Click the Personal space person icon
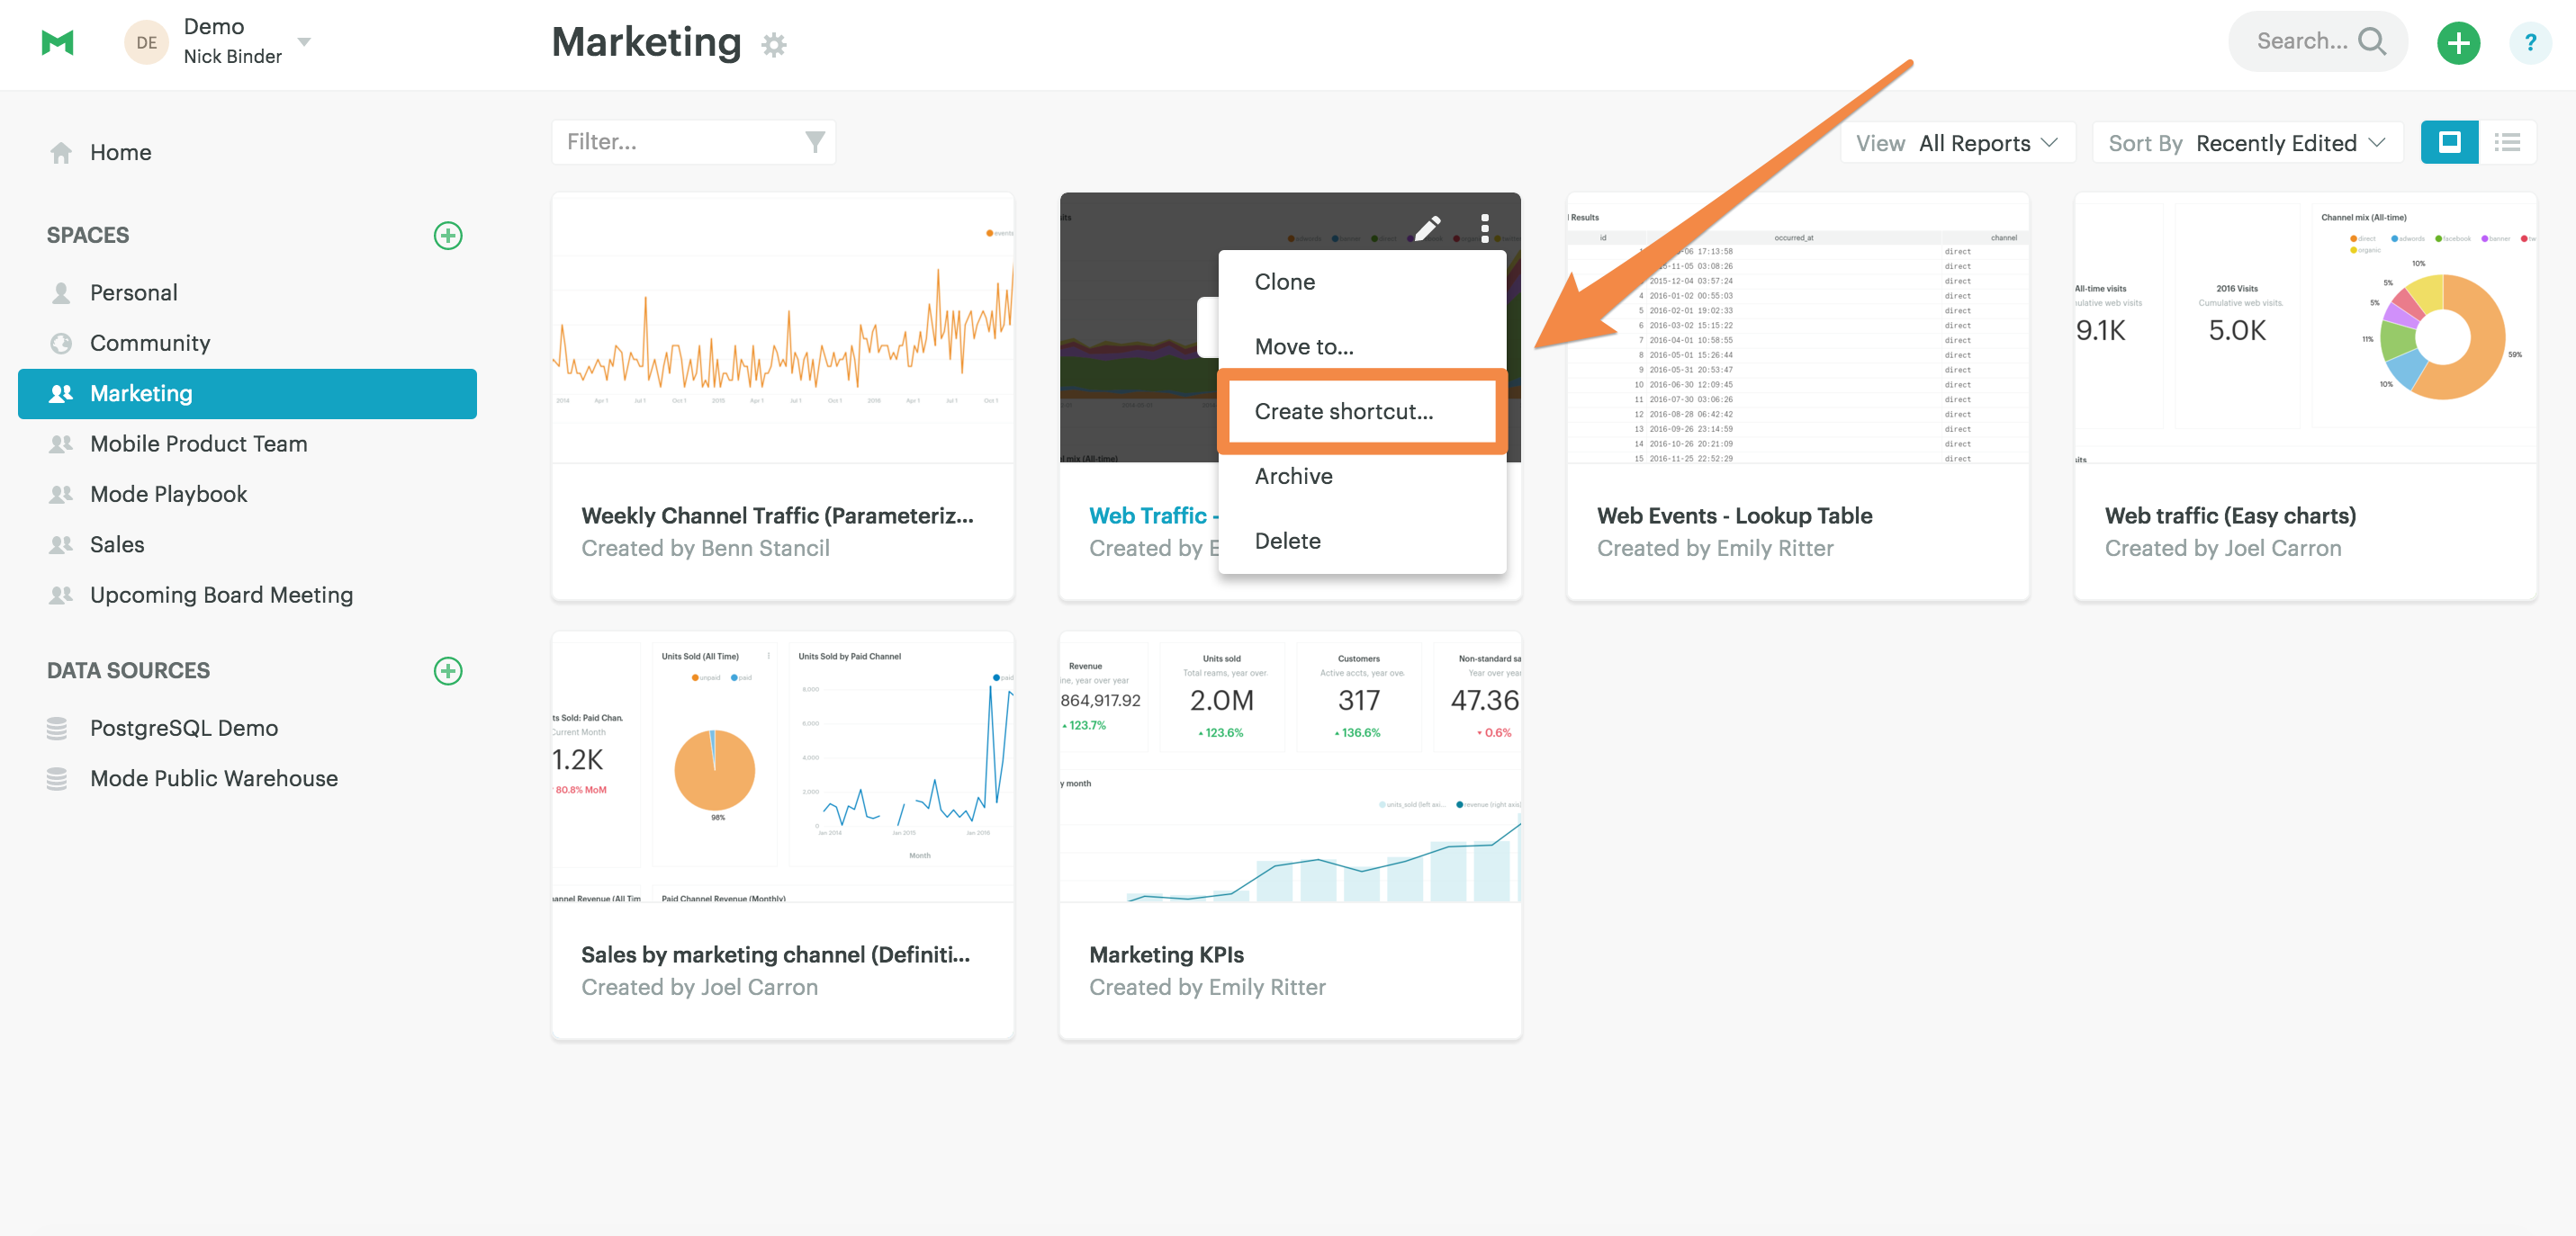Image resolution: width=2576 pixels, height=1236 pixels. click(61, 292)
